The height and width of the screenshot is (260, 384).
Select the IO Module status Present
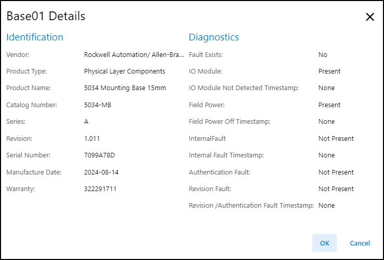(330, 71)
